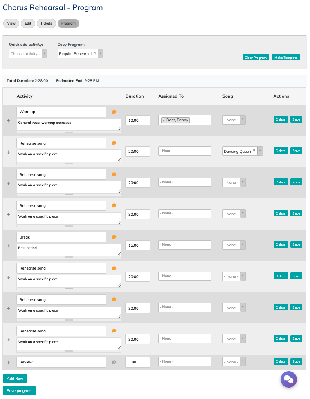Screen dimensions: 310x399
Task: Open the chat support bubble icon
Action: tap(288, 379)
